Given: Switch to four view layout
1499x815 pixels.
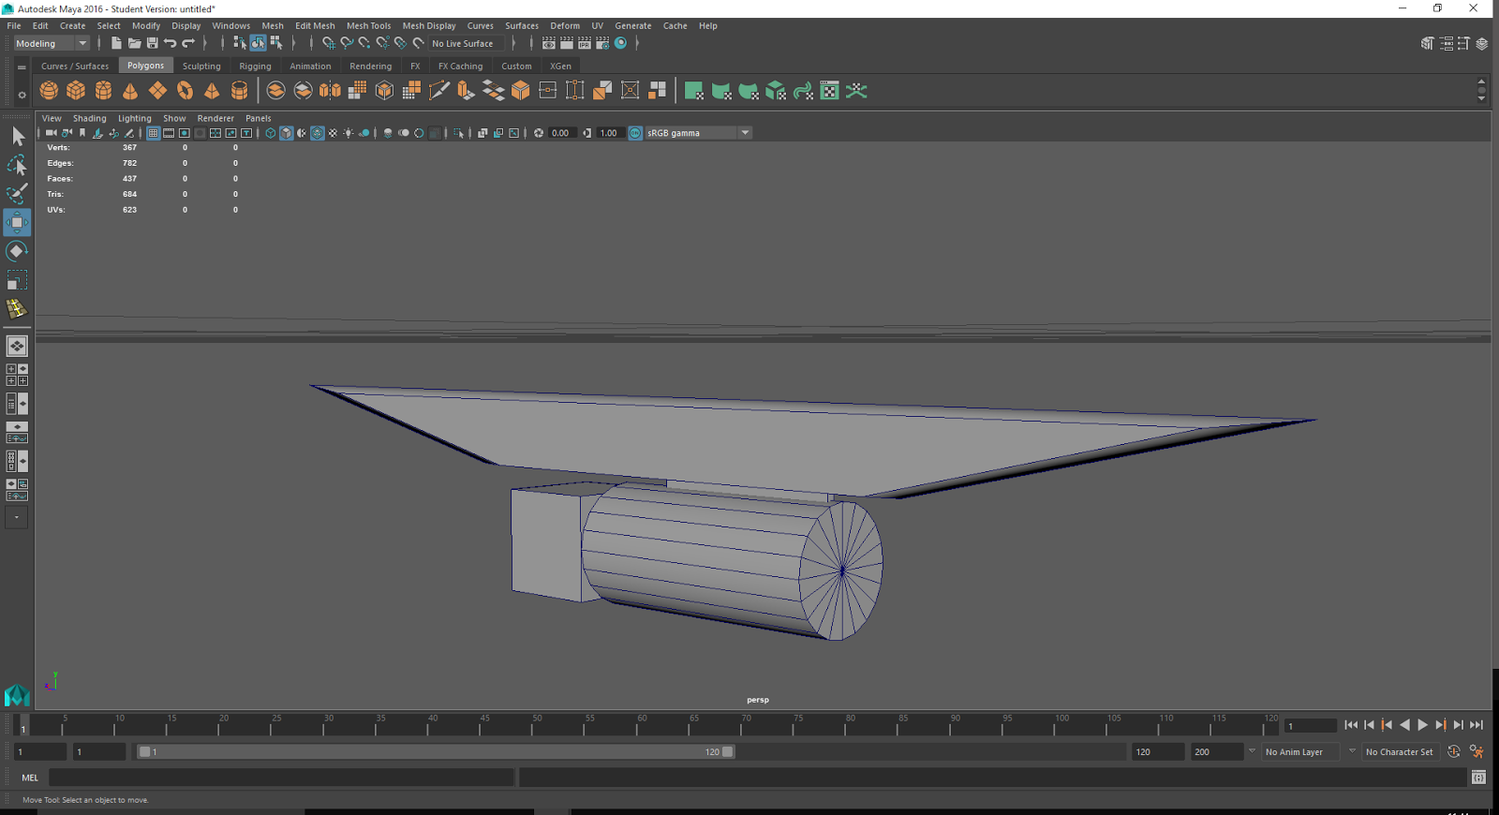Looking at the screenshot, I should 17,375.
